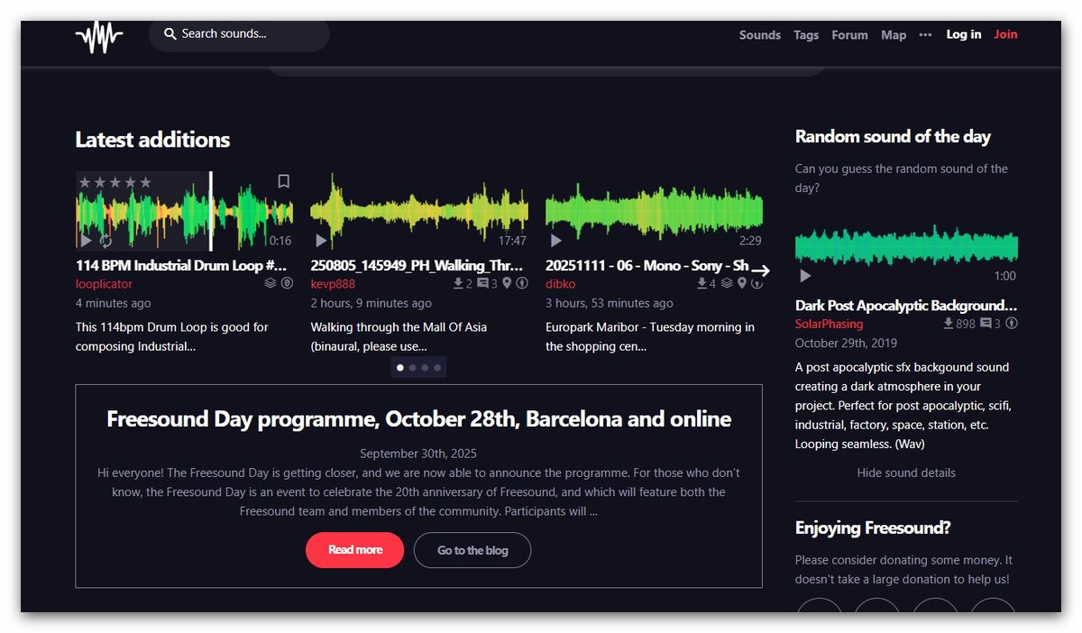Click the '4 minutes ago' timestamp

pos(114,303)
